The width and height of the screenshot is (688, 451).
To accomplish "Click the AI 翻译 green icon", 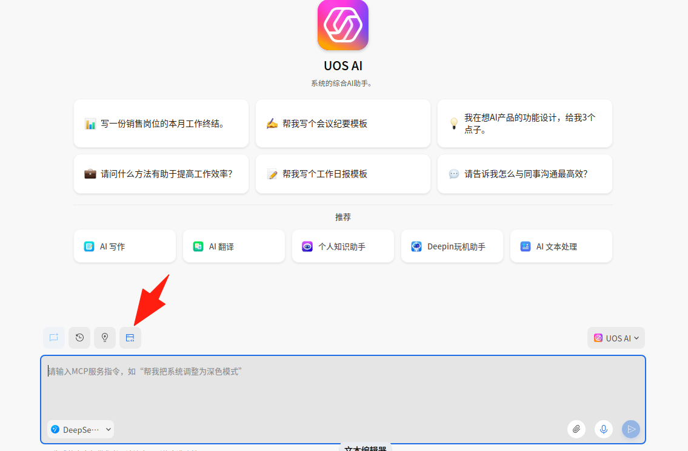I will [198, 247].
